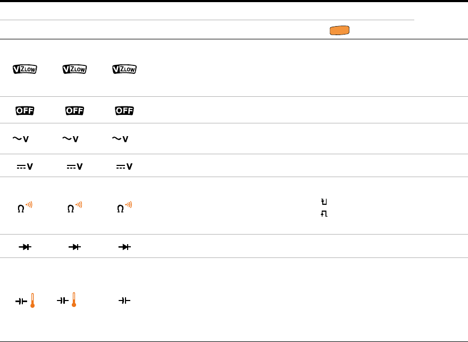Click the leftmost OFF icon
This screenshot has height=342, width=468.
point(24,111)
